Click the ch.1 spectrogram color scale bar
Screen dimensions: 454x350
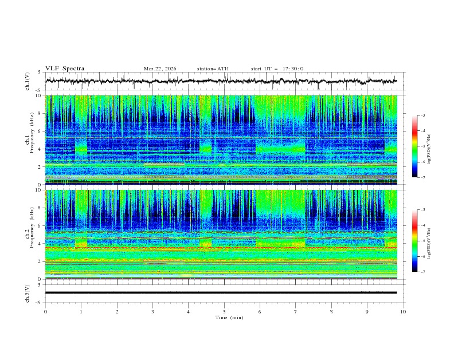coord(415,146)
